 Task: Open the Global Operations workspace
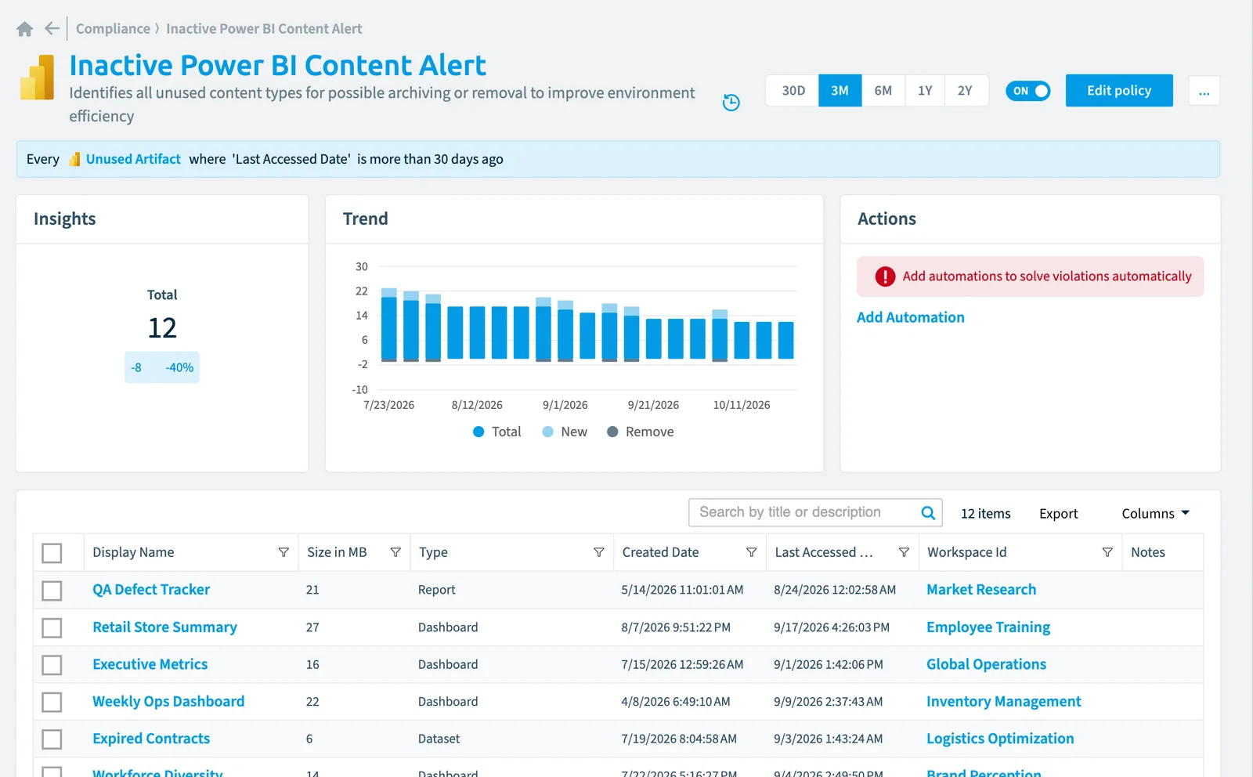pos(987,664)
